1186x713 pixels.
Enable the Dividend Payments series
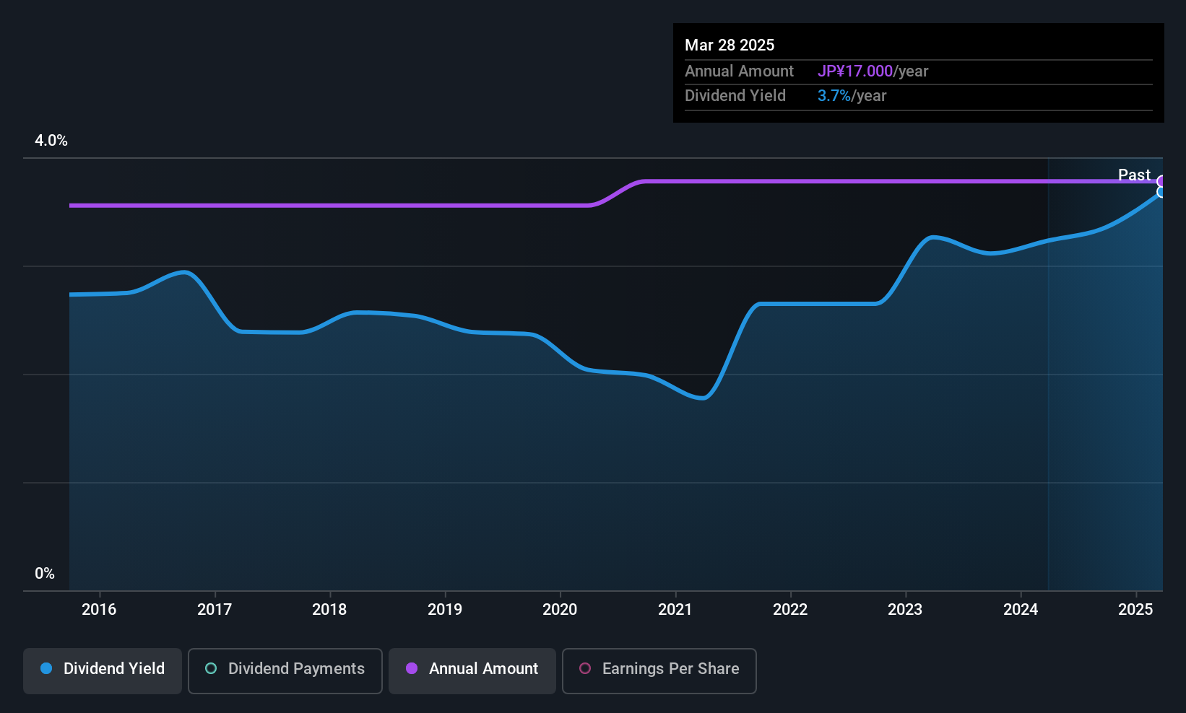[285, 670]
